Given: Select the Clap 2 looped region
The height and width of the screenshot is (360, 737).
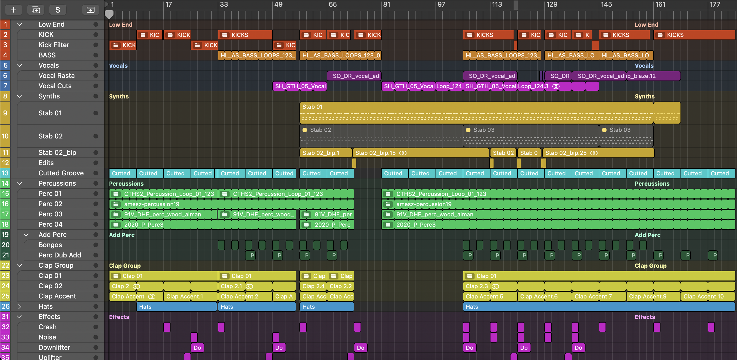Looking at the screenshot, I should pyautogui.click(x=163, y=286).
